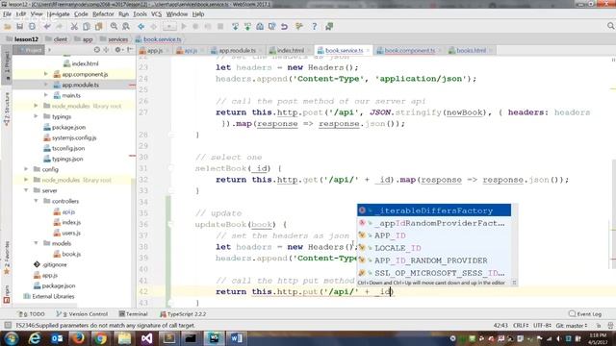Click the Run play icon

(184, 26)
